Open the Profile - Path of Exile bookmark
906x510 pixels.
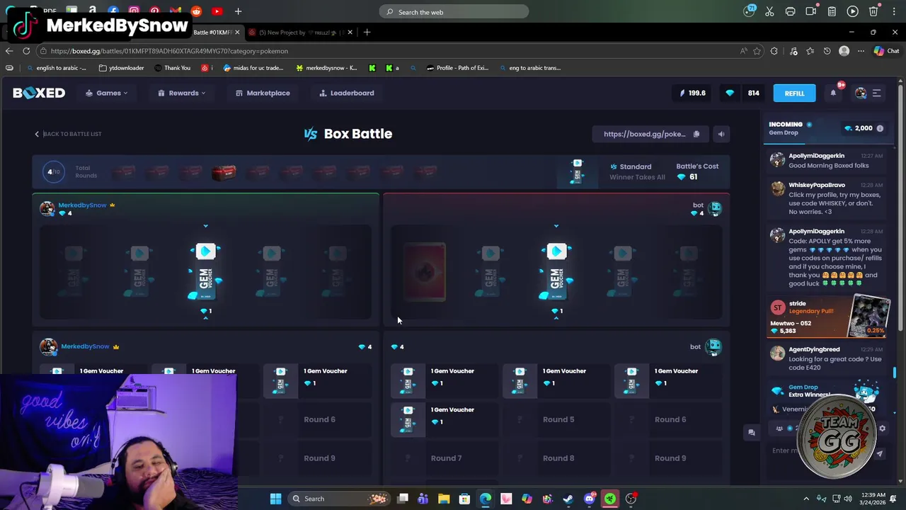click(x=457, y=68)
